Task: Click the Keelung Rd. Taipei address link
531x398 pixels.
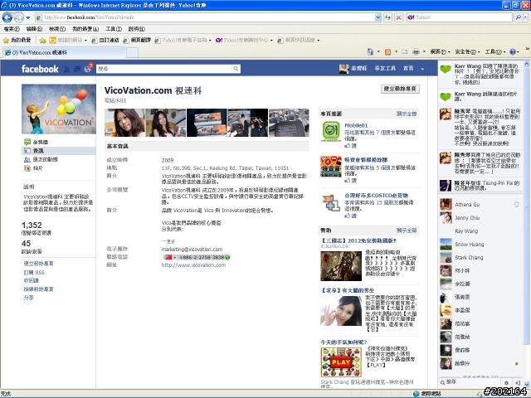Action: click(225, 168)
